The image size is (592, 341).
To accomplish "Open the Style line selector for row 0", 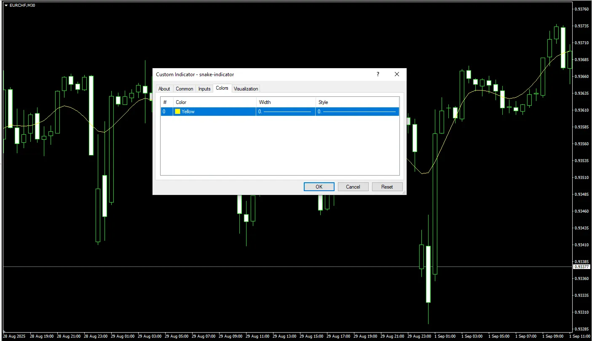I will (357, 112).
